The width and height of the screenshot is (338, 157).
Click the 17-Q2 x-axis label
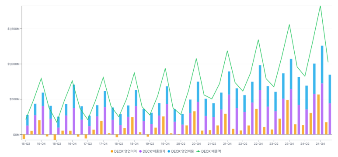coord(88,143)
